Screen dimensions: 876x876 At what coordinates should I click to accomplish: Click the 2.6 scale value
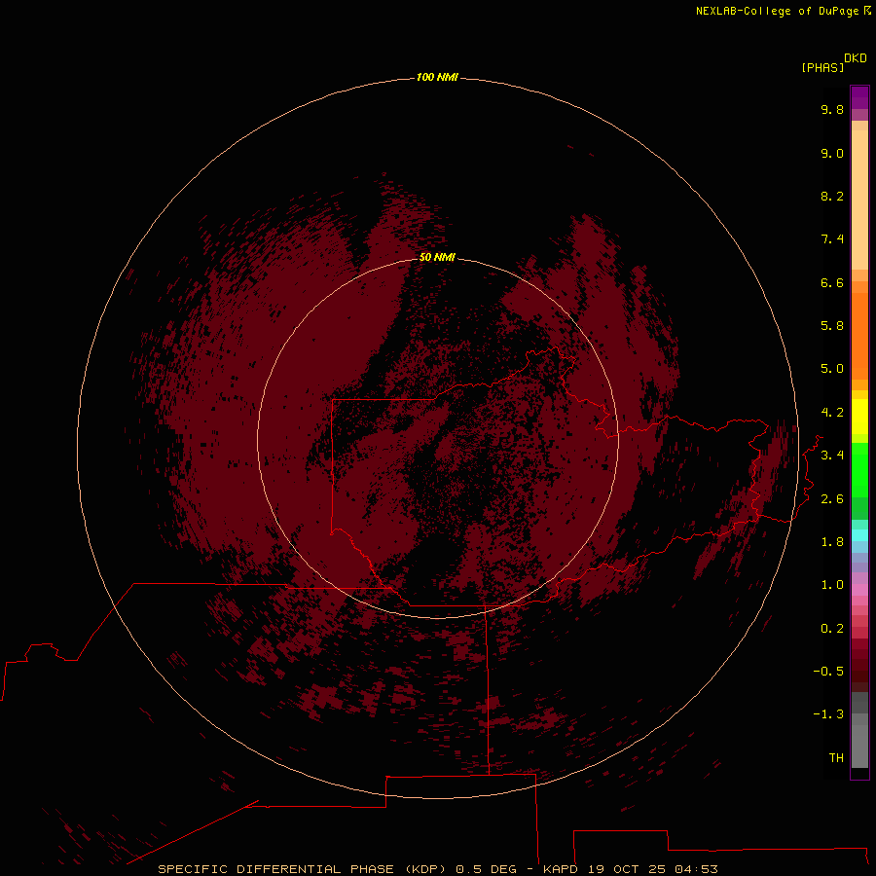coord(832,499)
